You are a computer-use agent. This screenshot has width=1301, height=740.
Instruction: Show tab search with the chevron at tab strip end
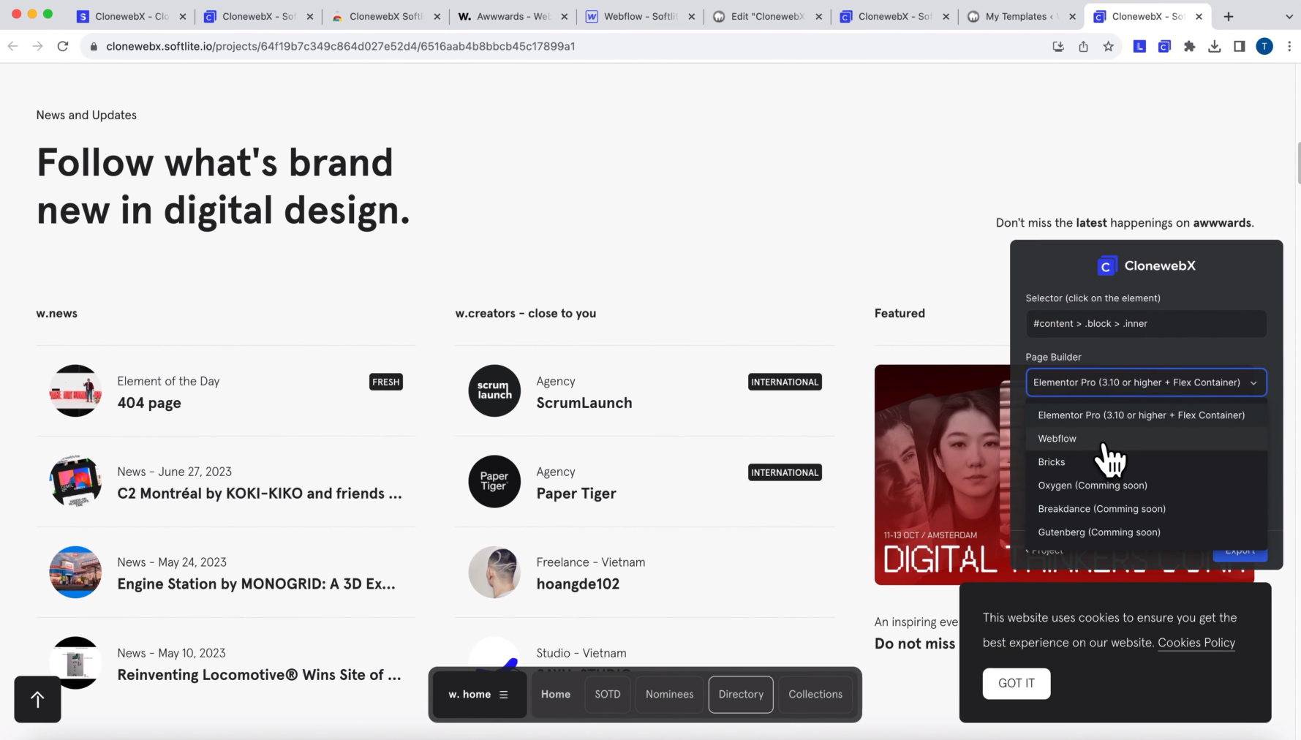[x=1289, y=16]
